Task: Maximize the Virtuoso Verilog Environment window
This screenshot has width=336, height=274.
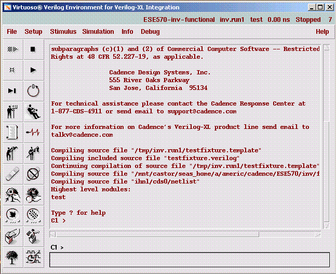Action: point(320,7)
